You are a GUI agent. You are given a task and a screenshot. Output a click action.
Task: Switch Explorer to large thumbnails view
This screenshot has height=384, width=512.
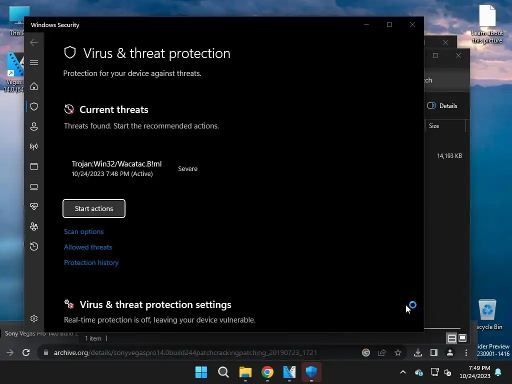click(x=462, y=338)
